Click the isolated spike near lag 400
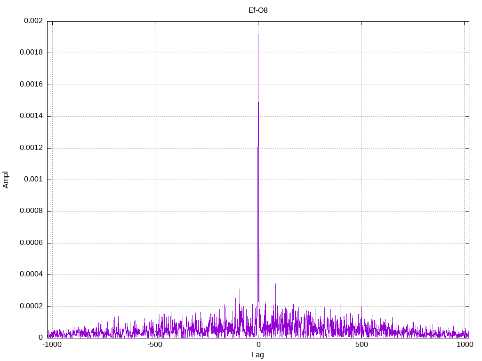This screenshot has width=482, height=361. click(x=340, y=304)
